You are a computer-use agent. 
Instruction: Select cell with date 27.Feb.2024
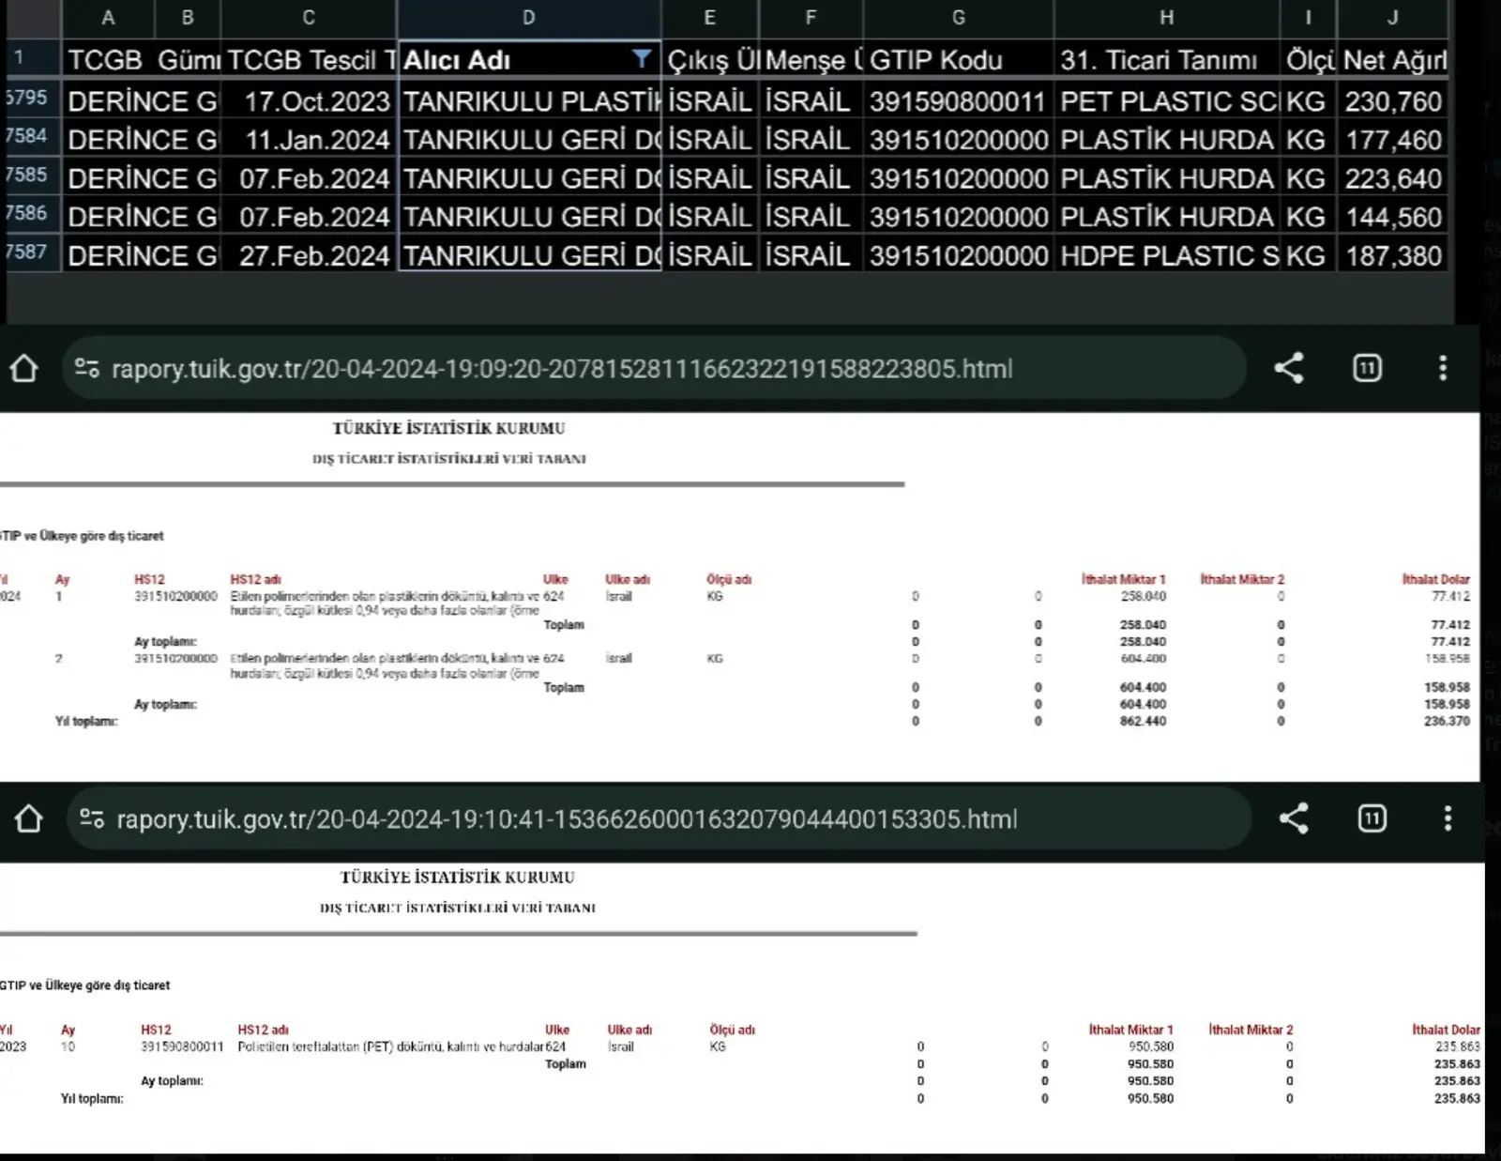[309, 255]
